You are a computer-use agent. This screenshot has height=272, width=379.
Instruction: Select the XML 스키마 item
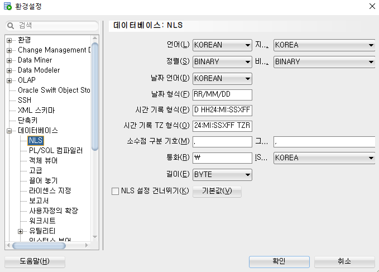point(36,110)
